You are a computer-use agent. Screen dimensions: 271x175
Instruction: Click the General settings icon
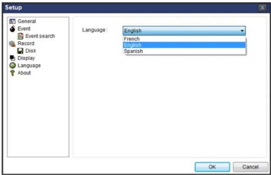[x=12, y=21]
